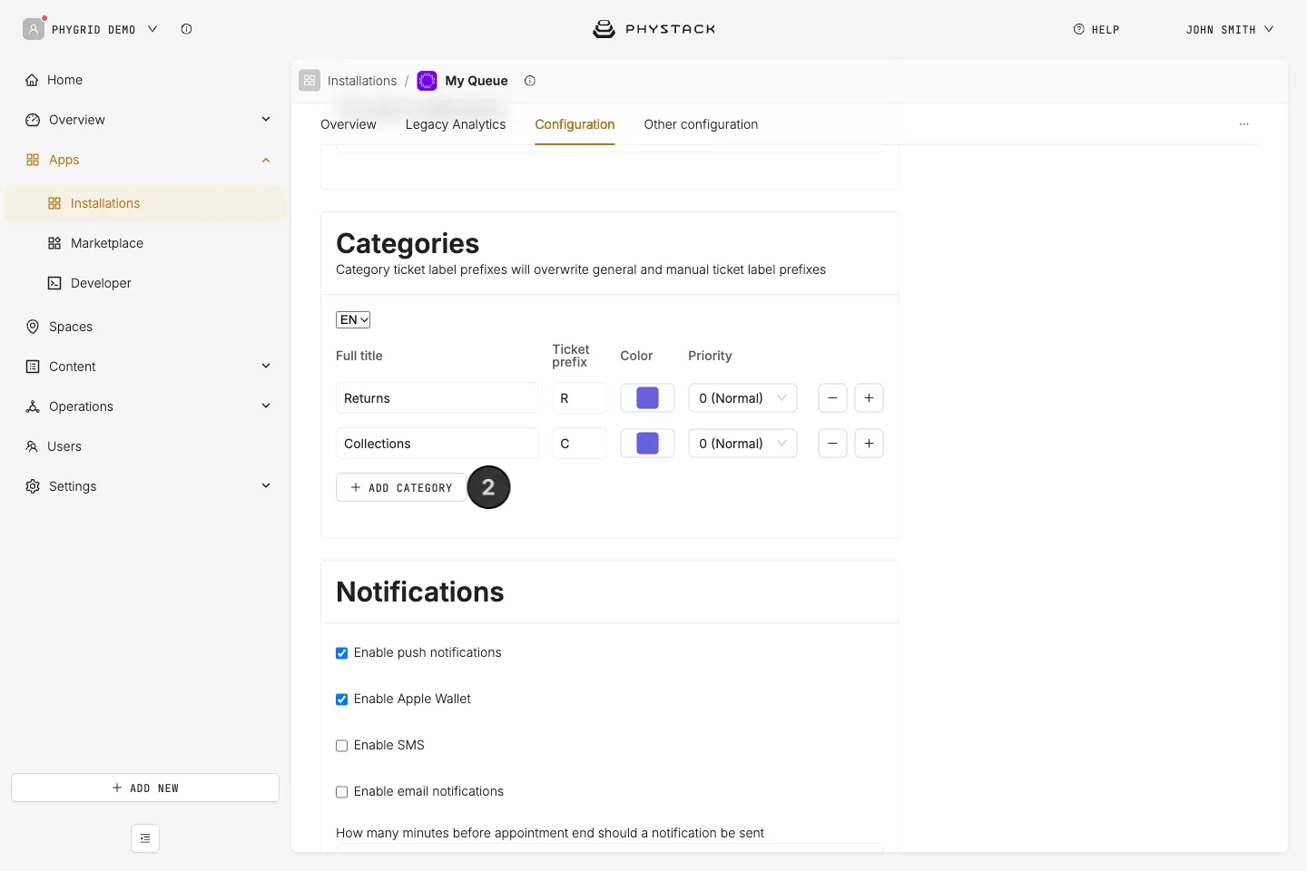Click the Settings gear icon
This screenshot has height=871, width=1307.
click(x=33, y=486)
